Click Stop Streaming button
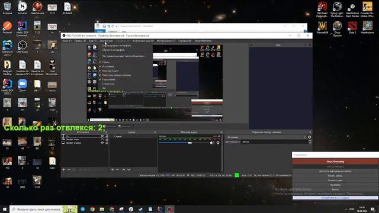The height and width of the screenshot is (213, 379). [x=335, y=162]
